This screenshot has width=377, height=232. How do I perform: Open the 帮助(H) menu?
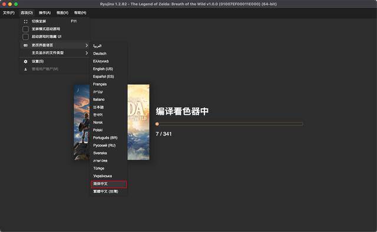pyautogui.click(x=80, y=13)
